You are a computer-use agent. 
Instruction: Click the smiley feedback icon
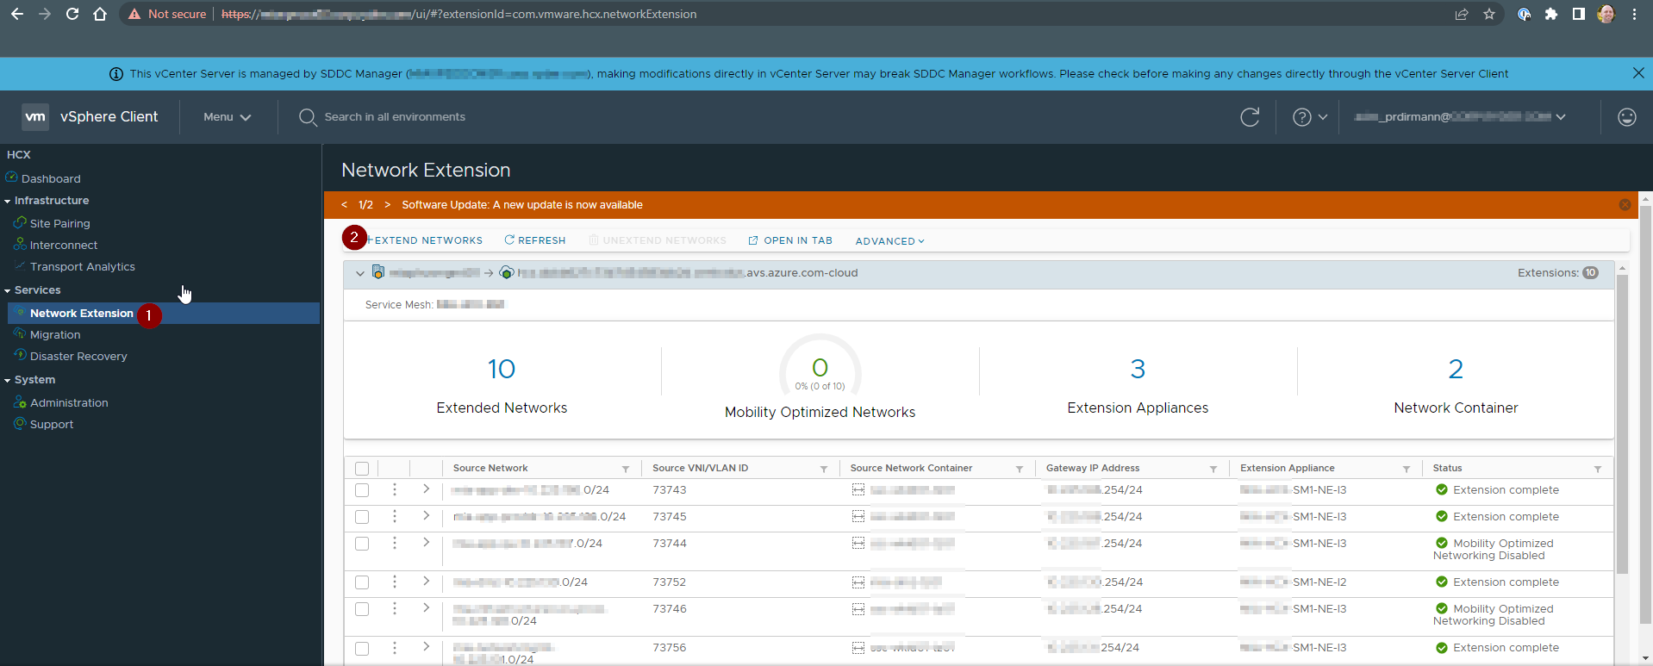tap(1626, 117)
